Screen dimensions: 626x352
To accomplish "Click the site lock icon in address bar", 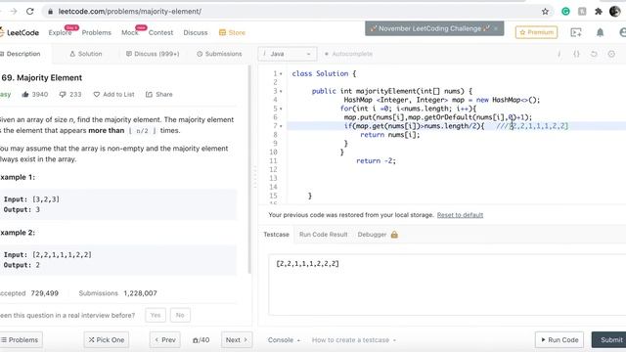I will [50, 12].
